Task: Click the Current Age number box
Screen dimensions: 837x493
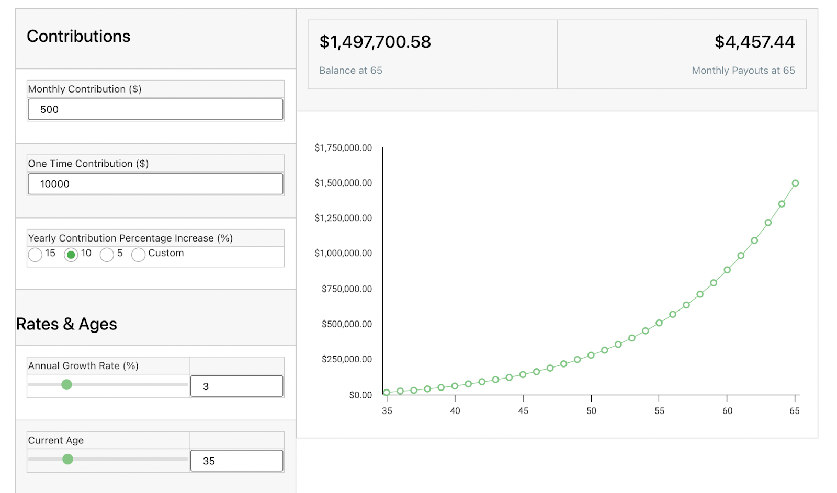Action: 236,461
